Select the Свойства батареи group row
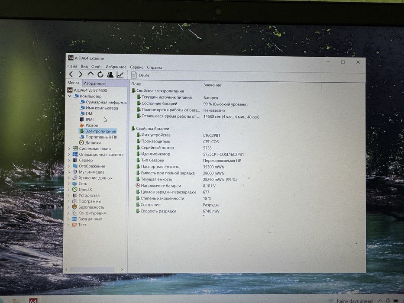This screenshot has height=303, width=404. [150, 128]
